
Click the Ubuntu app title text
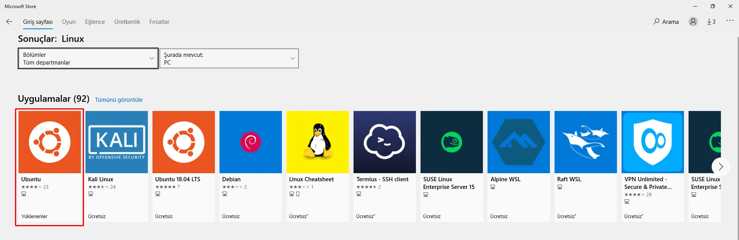31,179
